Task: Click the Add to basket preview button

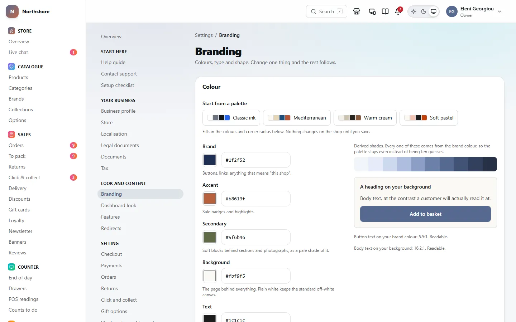Action: coord(425,214)
